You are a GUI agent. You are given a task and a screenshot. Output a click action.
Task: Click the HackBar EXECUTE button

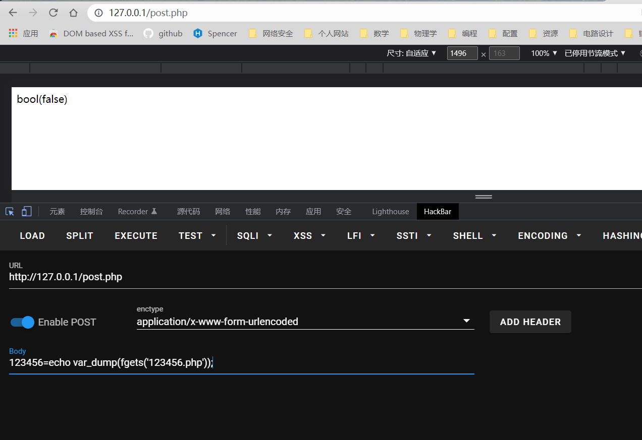(x=136, y=235)
